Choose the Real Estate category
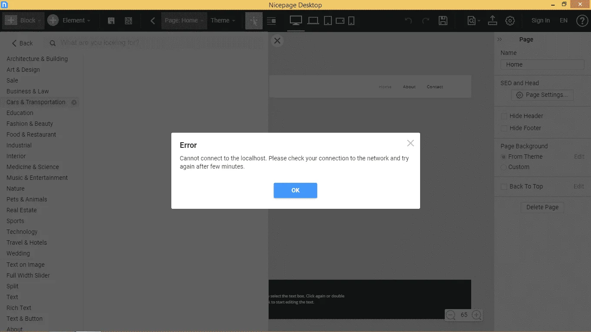The height and width of the screenshot is (332, 591). pyautogui.click(x=22, y=210)
